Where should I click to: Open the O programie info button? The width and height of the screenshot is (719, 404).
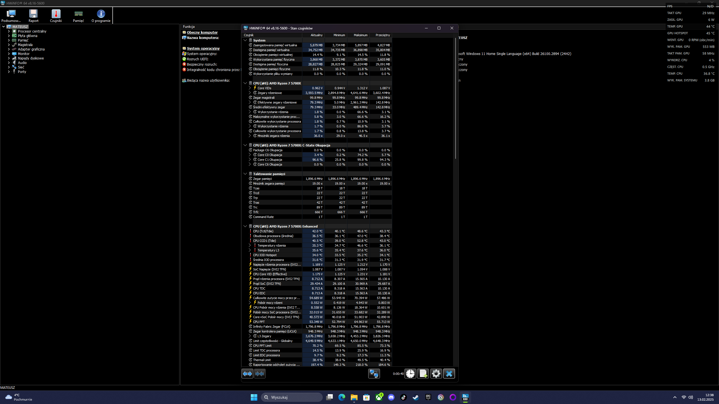point(101,16)
